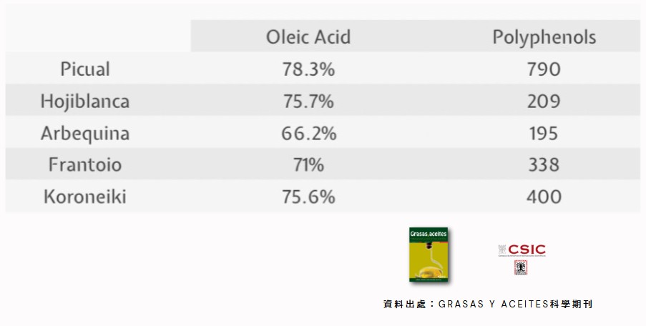The height and width of the screenshot is (326, 646).
Task: Select the Frantoio row label
Action: 85,165
